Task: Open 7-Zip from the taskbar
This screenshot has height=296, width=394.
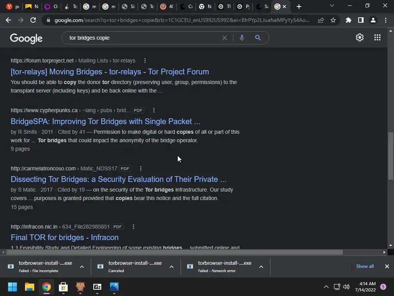Action: (x=97, y=287)
